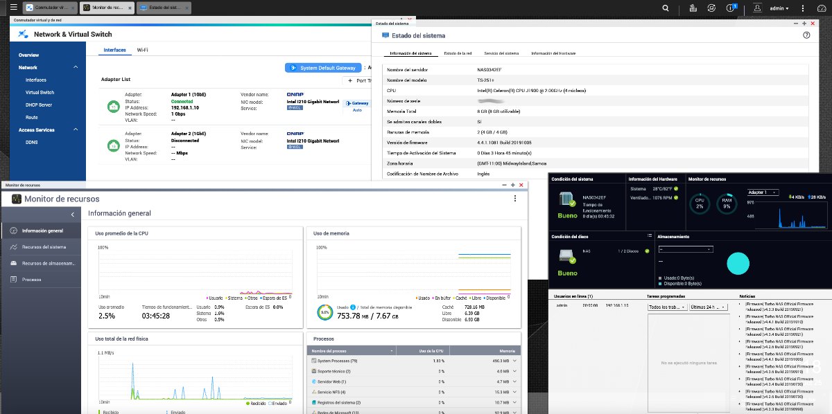The image size is (832, 414).
Task: Open the Todos los trabajos filter dropdown
Action: pyautogui.click(x=666, y=307)
